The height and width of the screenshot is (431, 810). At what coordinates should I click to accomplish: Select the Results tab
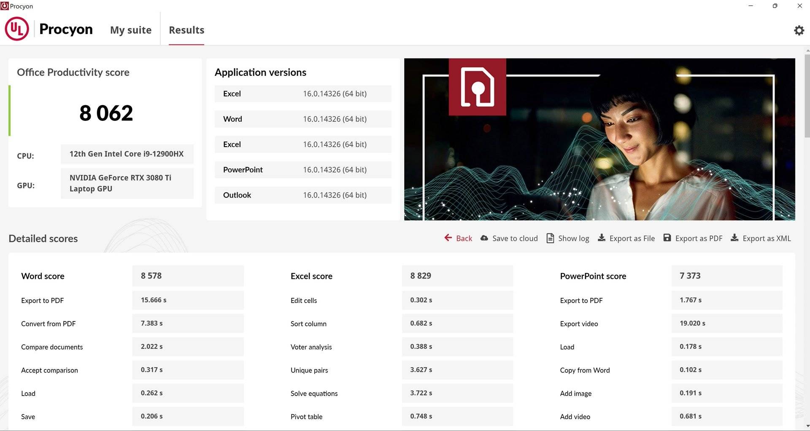186,30
